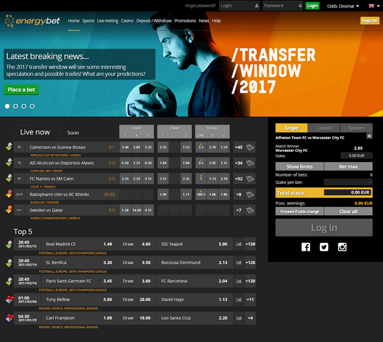Expand +52 more markets for Nantes match
Viewport: 383px width, 342px height.
click(239, 178)
